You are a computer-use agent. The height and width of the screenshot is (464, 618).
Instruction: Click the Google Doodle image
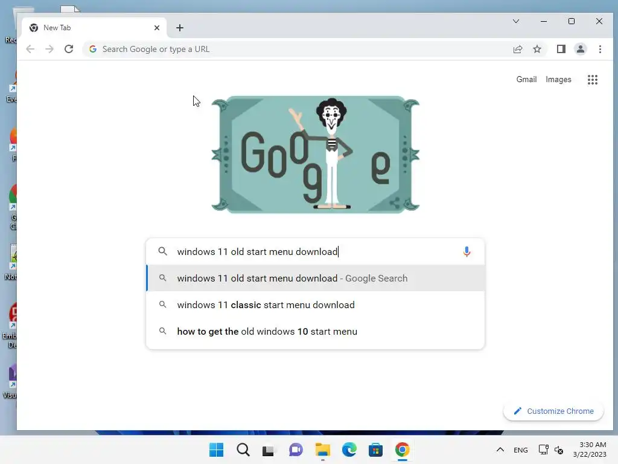click(x=315, y=154)
